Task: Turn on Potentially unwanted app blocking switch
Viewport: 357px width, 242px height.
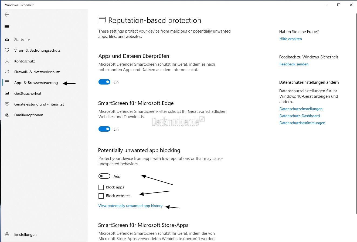Action: click(x=104, y=176)
